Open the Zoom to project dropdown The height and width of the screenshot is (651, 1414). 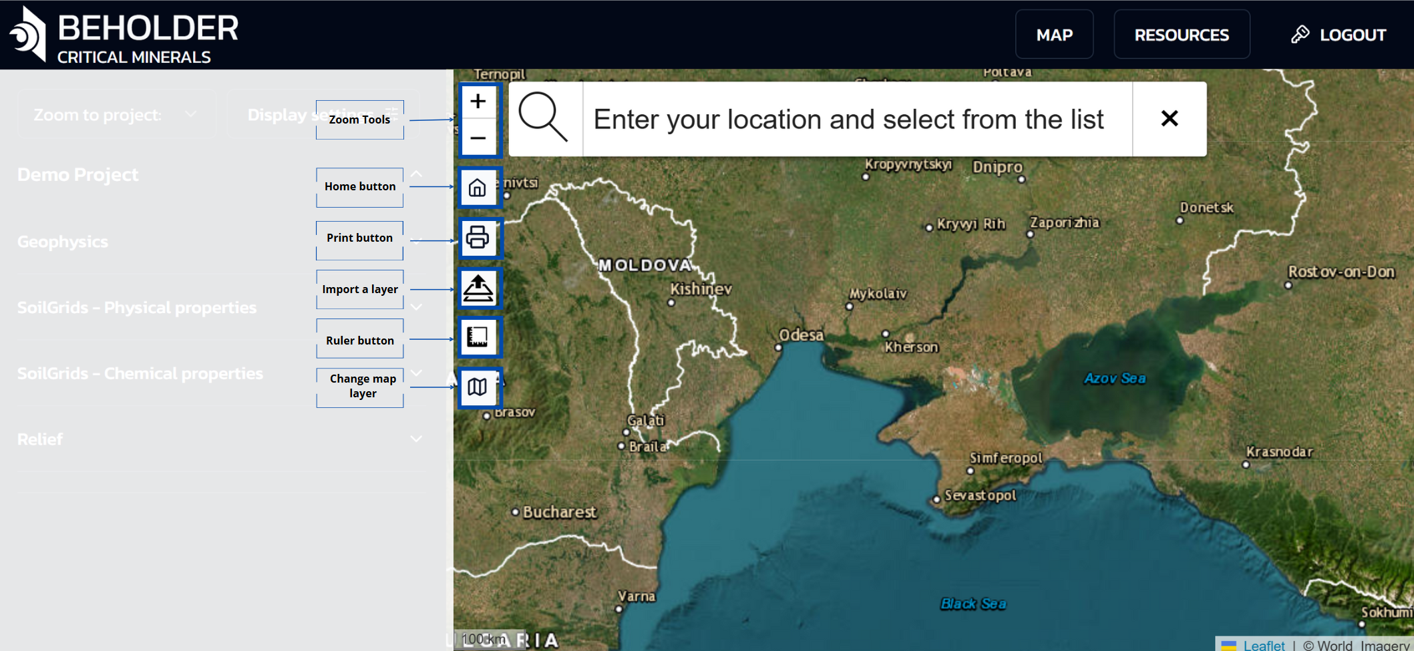tap(116, 115)
